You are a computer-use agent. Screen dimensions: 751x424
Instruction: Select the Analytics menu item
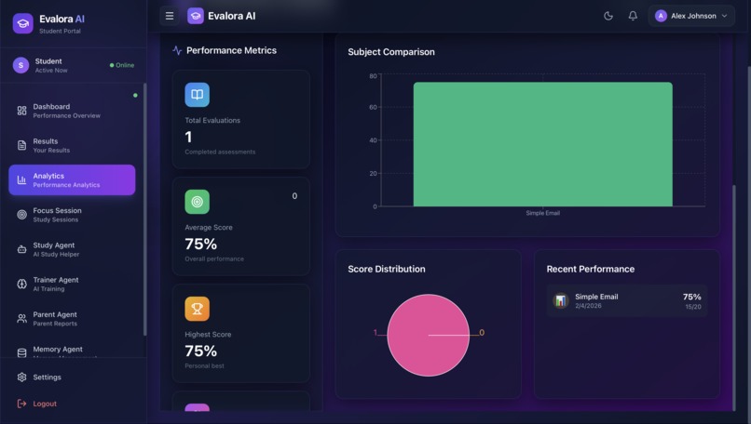(72, 179)
